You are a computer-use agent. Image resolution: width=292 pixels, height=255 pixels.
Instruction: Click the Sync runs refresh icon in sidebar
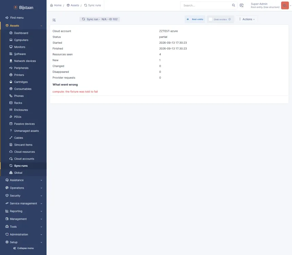click(x=11, y=166)
